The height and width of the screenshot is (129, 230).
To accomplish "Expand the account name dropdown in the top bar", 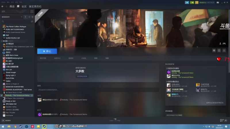I will (207, 3).
